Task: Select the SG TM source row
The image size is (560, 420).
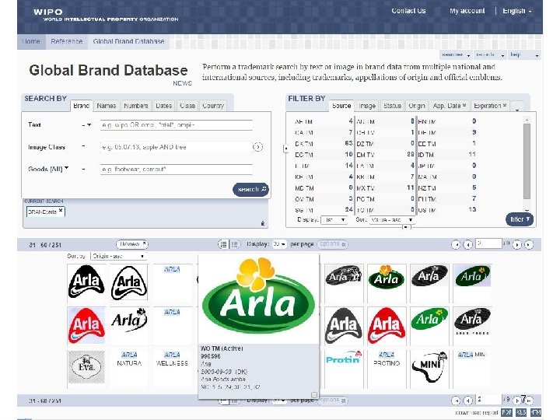Action: click(324, 210)
